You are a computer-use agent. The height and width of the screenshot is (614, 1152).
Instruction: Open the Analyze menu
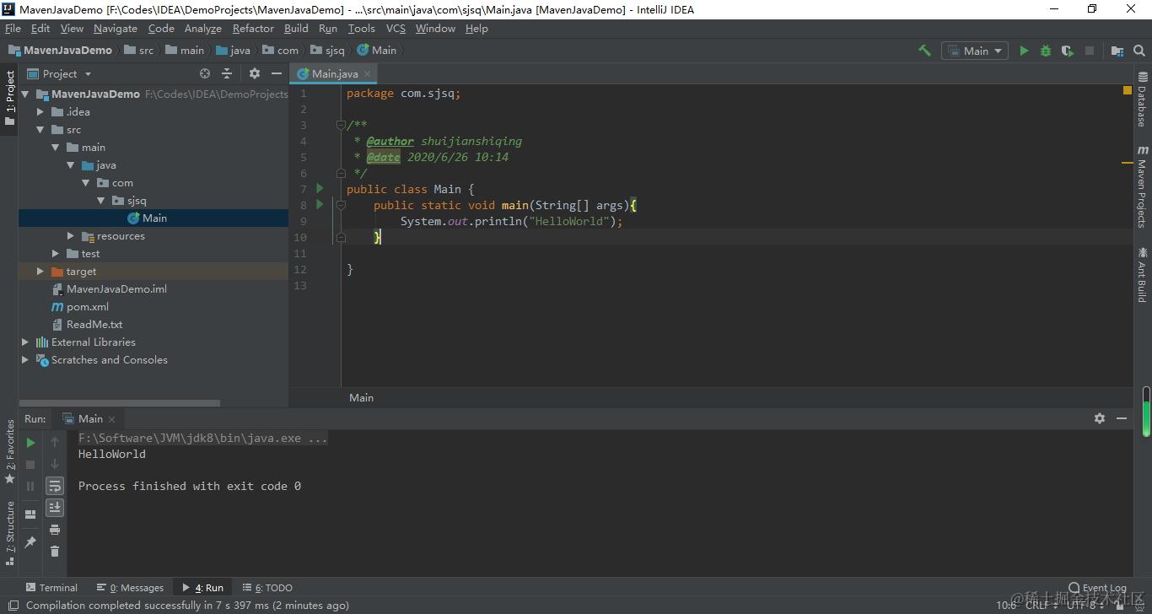(x=202, y=28)
